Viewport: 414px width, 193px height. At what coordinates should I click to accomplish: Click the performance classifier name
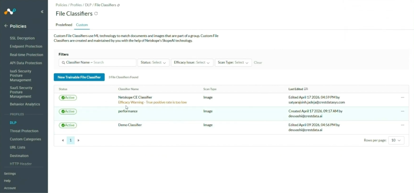[x=128, y=111]
